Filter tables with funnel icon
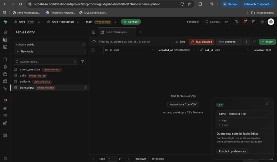The height and width of the screenshot is (162, 277). 82,61
